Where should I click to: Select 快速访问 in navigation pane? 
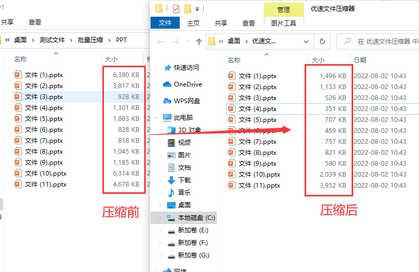pyautogui.click(x=187, y=68)
